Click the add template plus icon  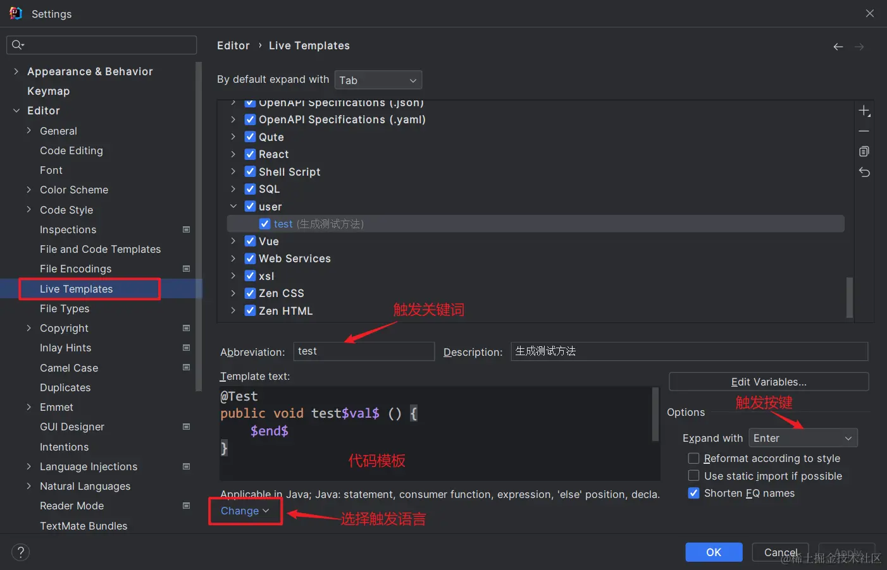(864, 111)
